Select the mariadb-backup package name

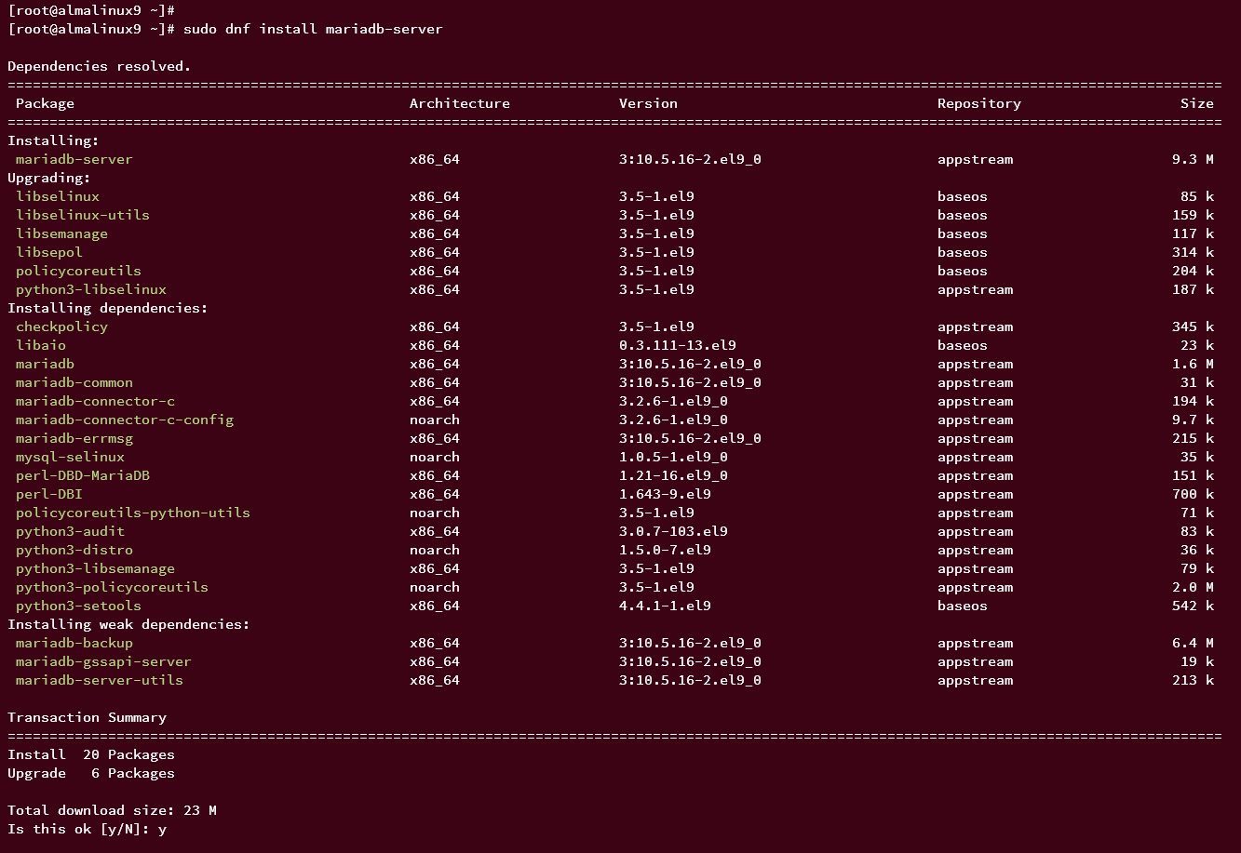click(74, 643)
